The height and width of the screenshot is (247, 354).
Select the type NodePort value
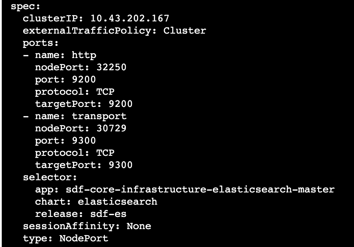click(x=84, y=238)
